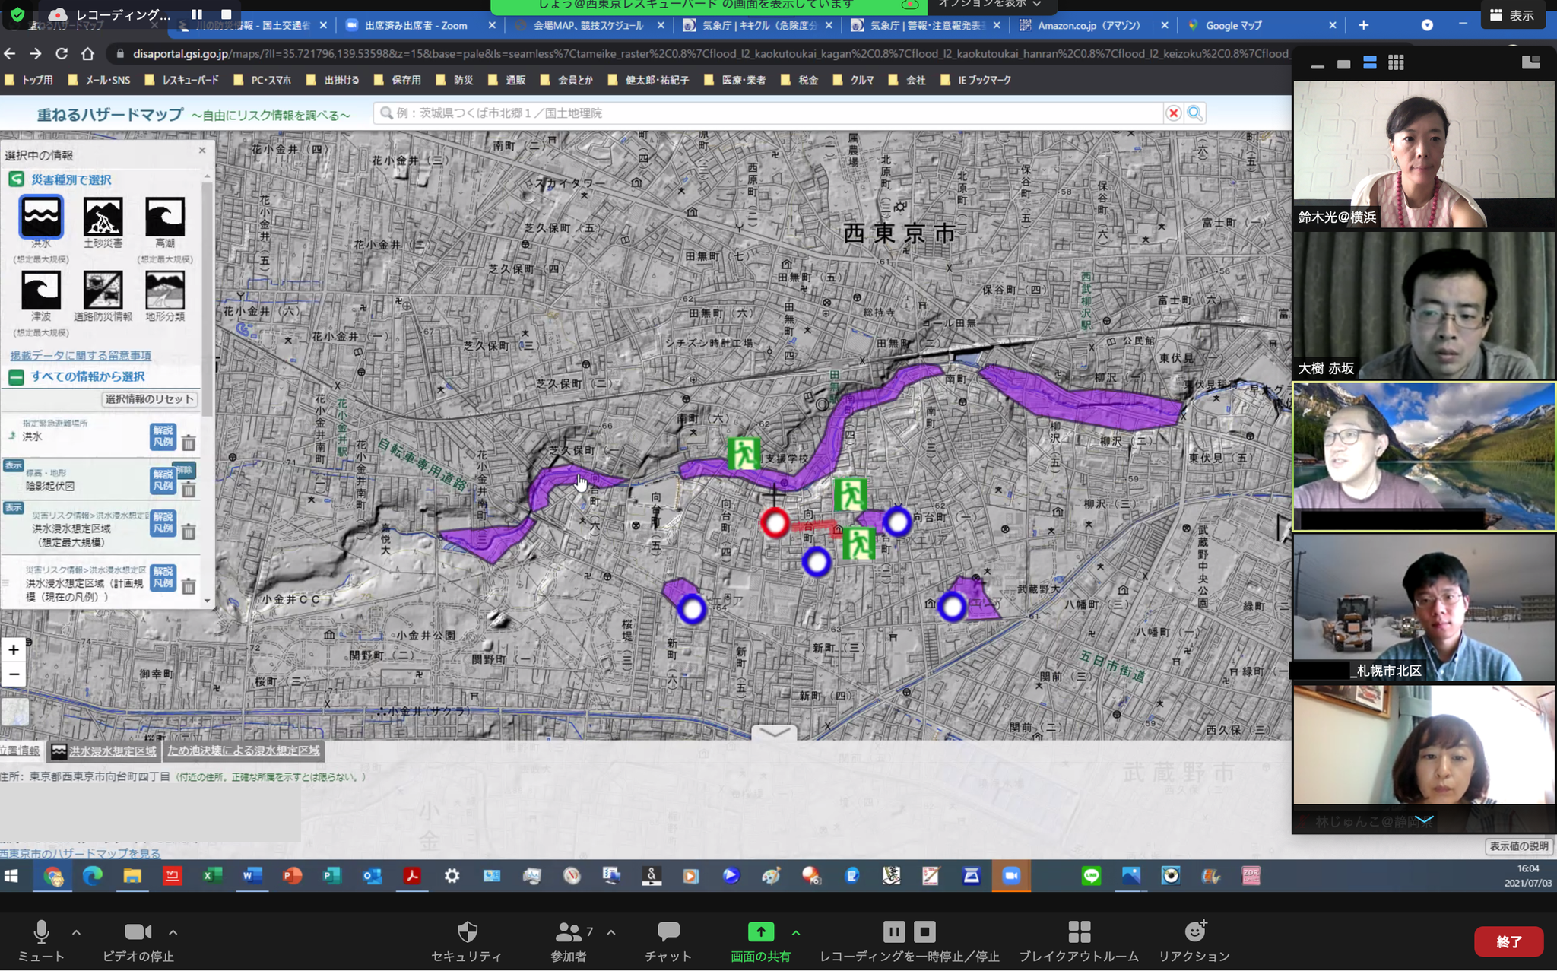
Task: Expand participants options arrow
Action: 611,931
